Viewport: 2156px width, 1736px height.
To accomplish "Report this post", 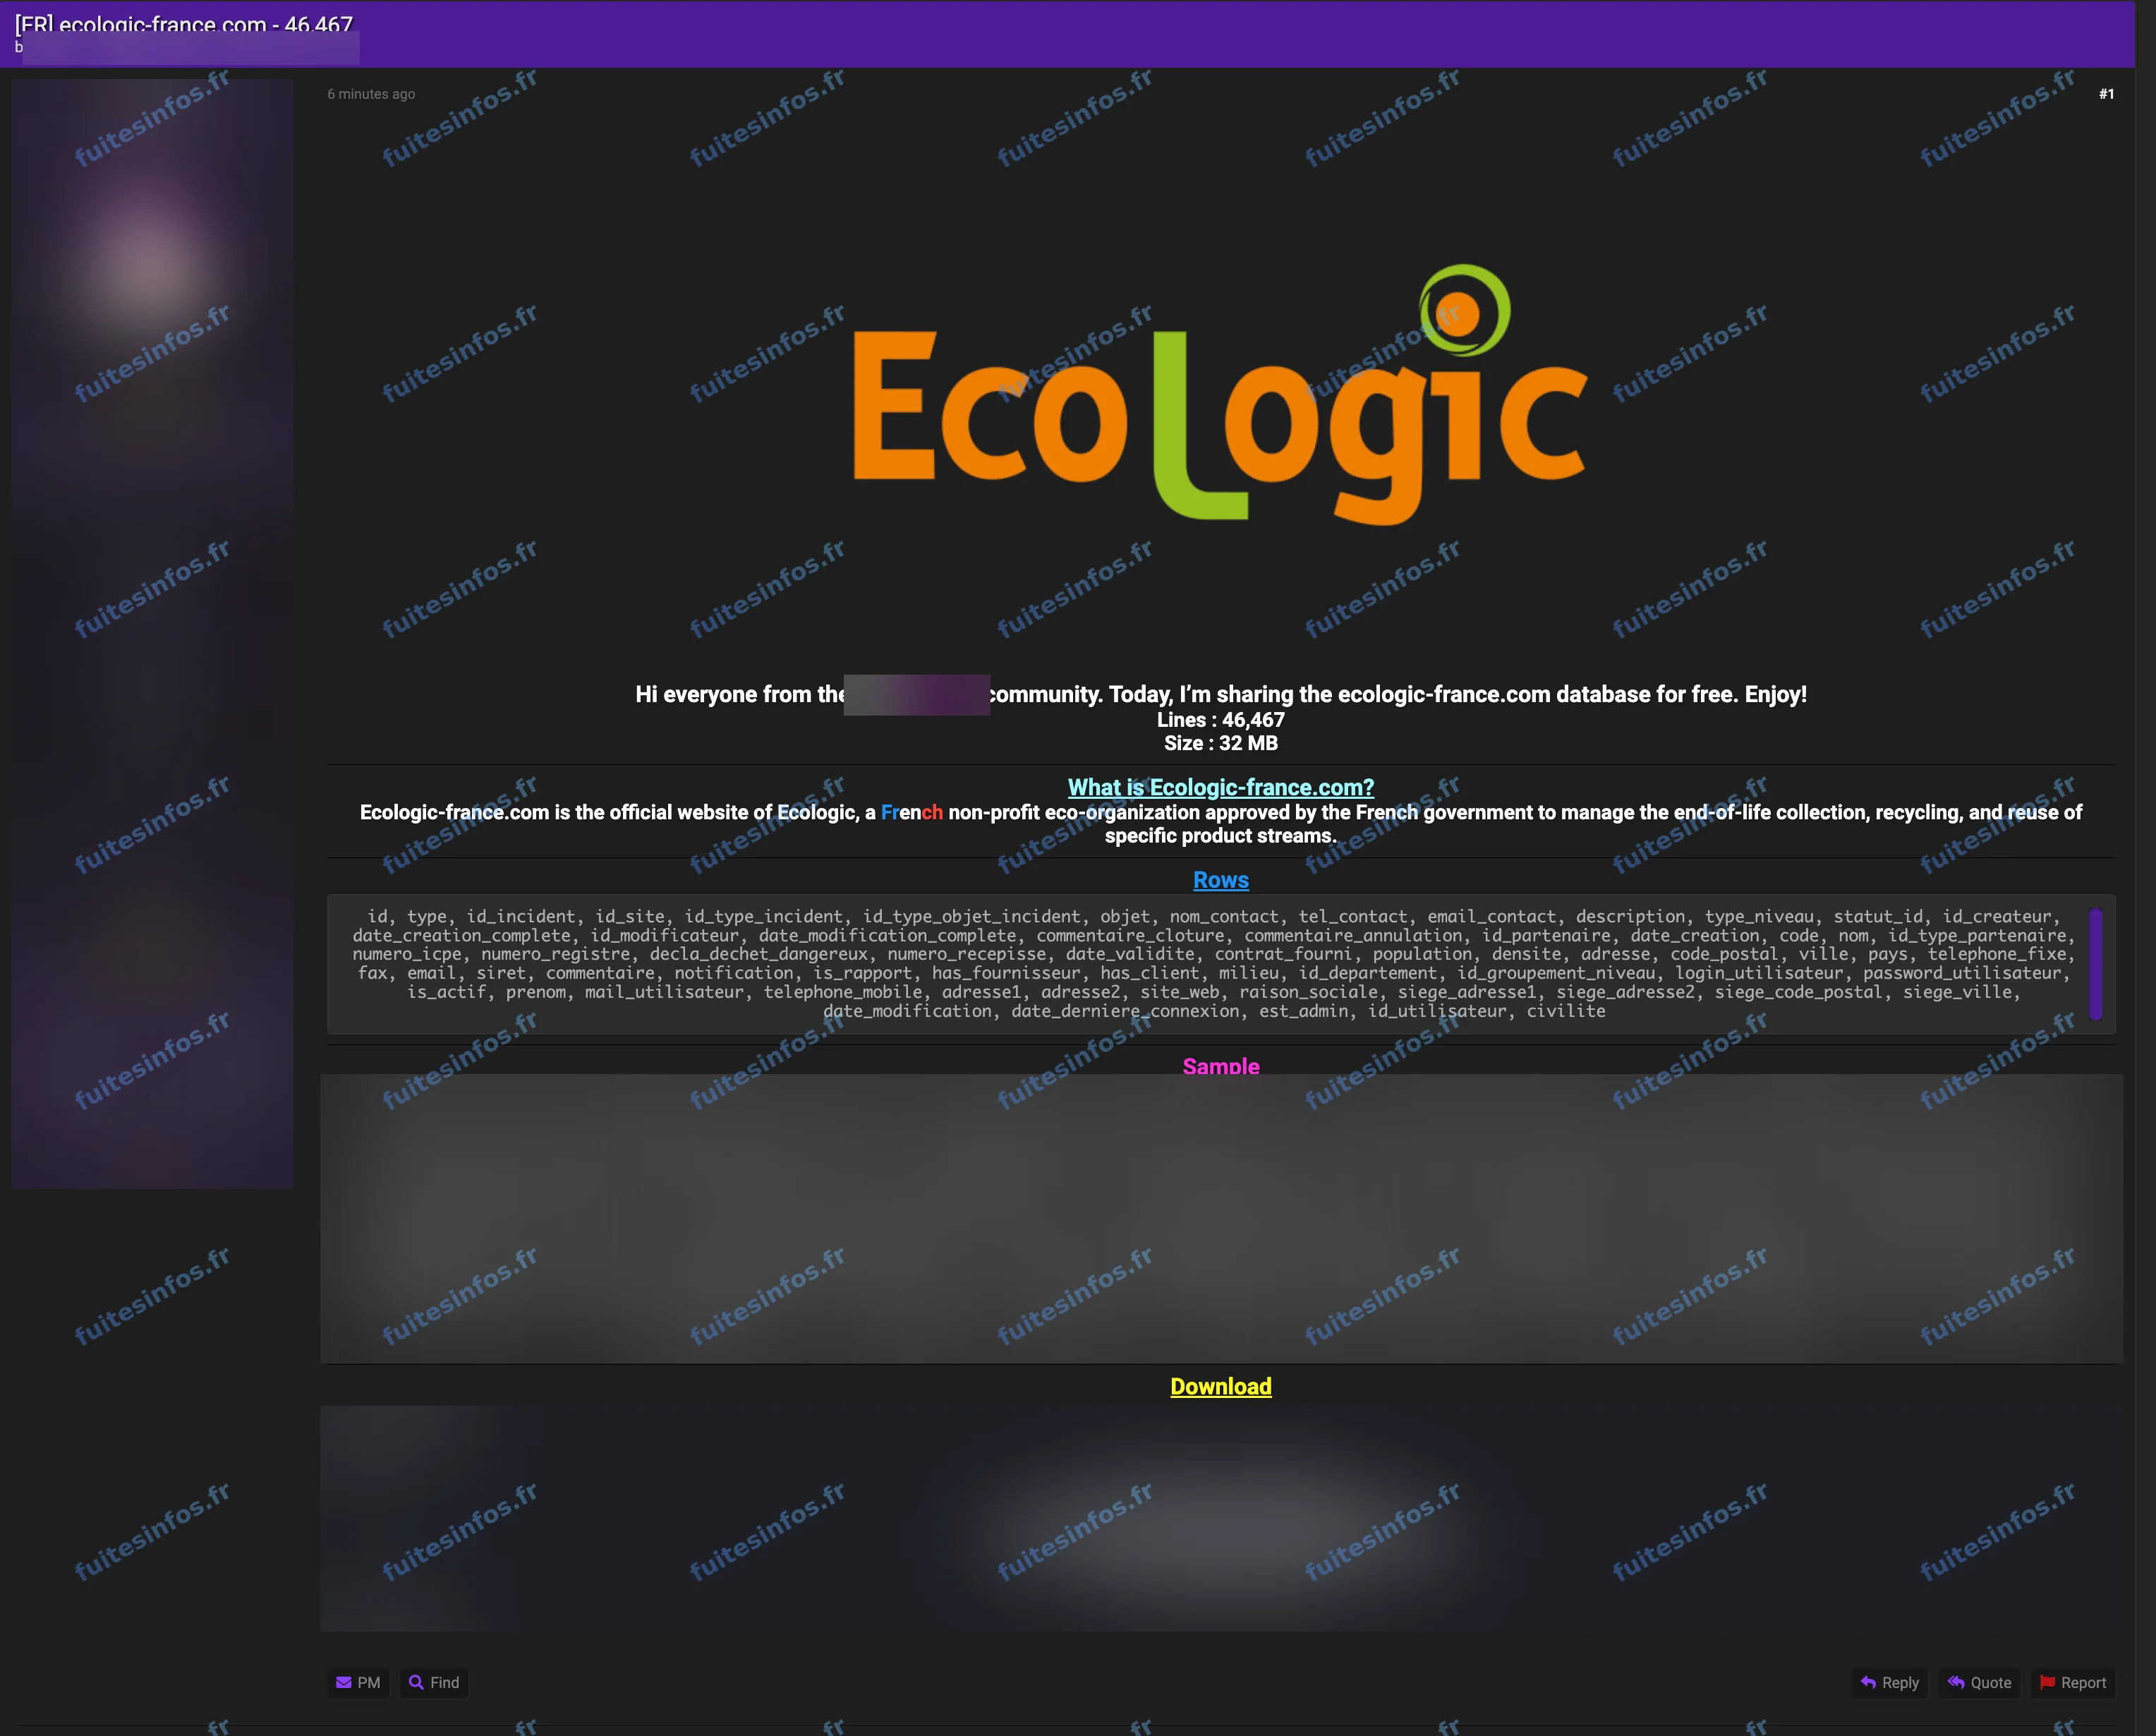I will pyautogui.click(x=2072, y=1683).
